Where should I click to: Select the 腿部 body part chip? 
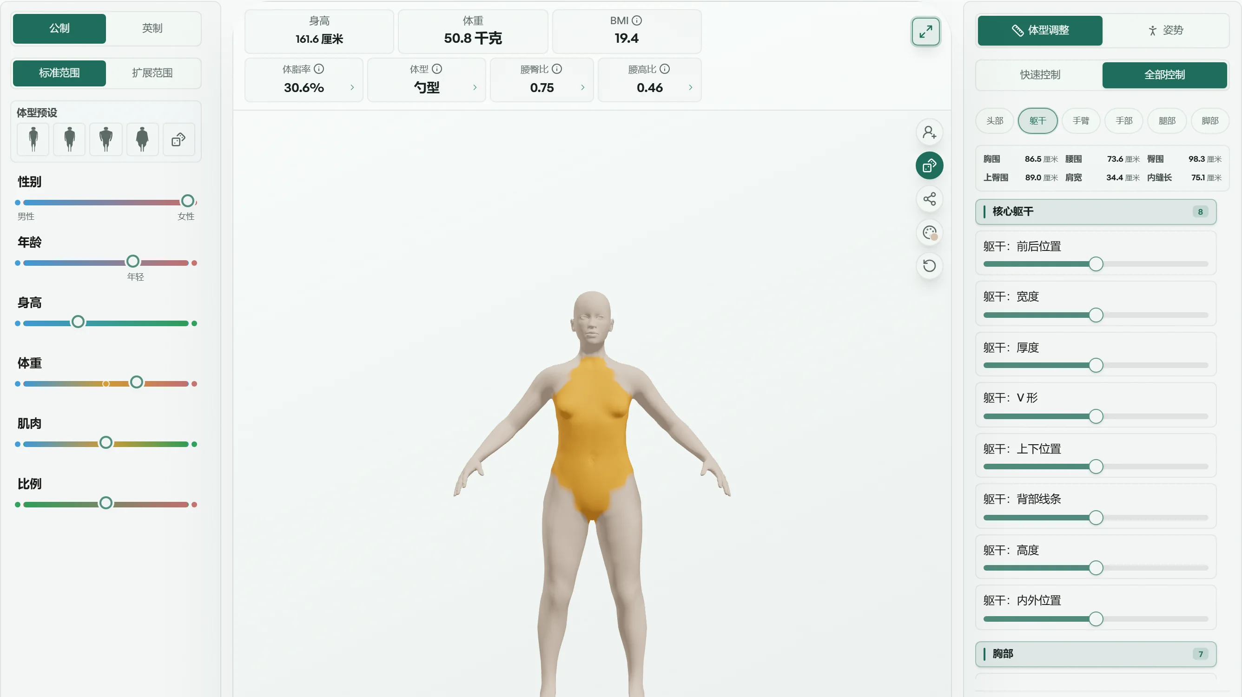1167,120
